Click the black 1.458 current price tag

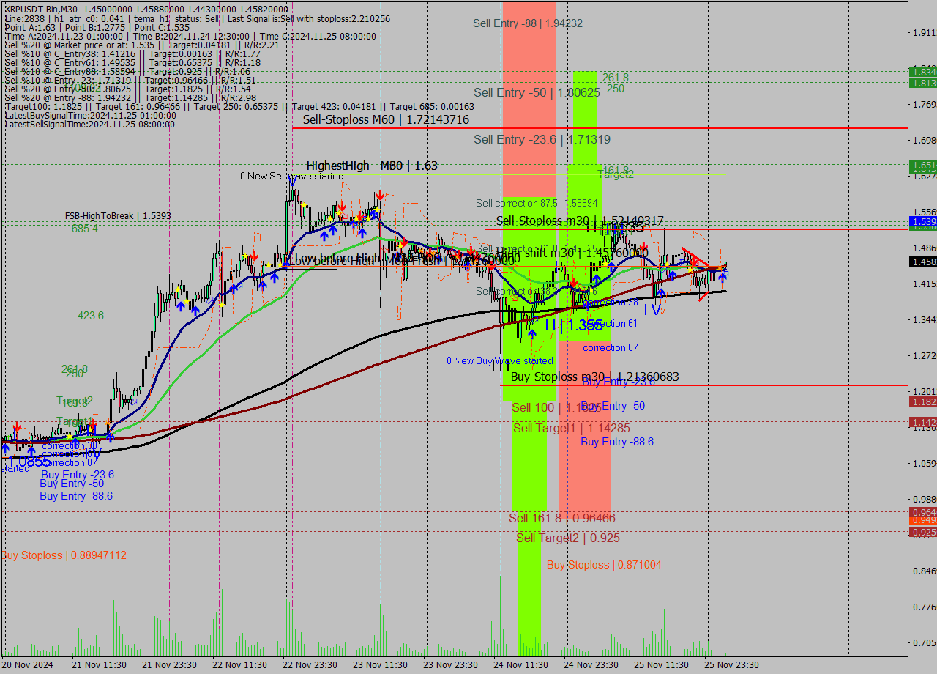click(x=923, y=262)
